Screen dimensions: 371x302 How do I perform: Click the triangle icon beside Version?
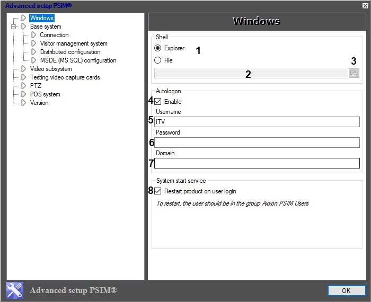(23, 103)
